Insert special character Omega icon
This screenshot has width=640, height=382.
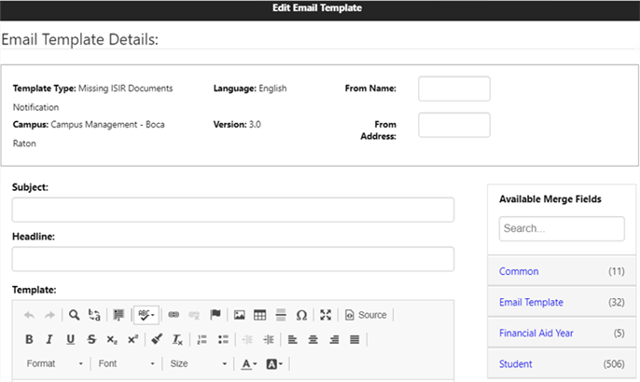[x=301, y=315]
